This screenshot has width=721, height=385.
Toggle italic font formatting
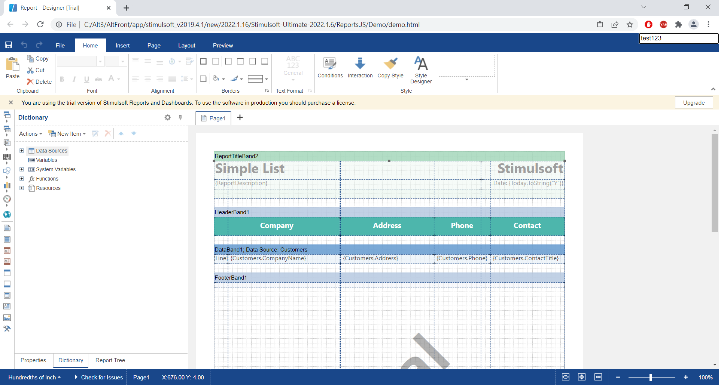point(74,79)
